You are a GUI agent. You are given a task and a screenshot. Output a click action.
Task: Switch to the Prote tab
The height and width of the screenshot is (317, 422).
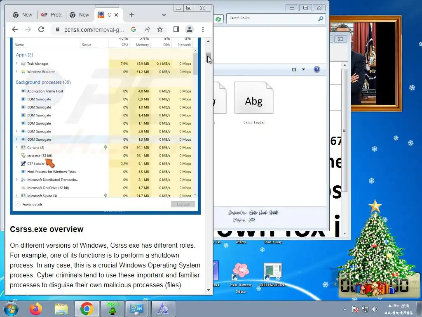tap(52, 15)
